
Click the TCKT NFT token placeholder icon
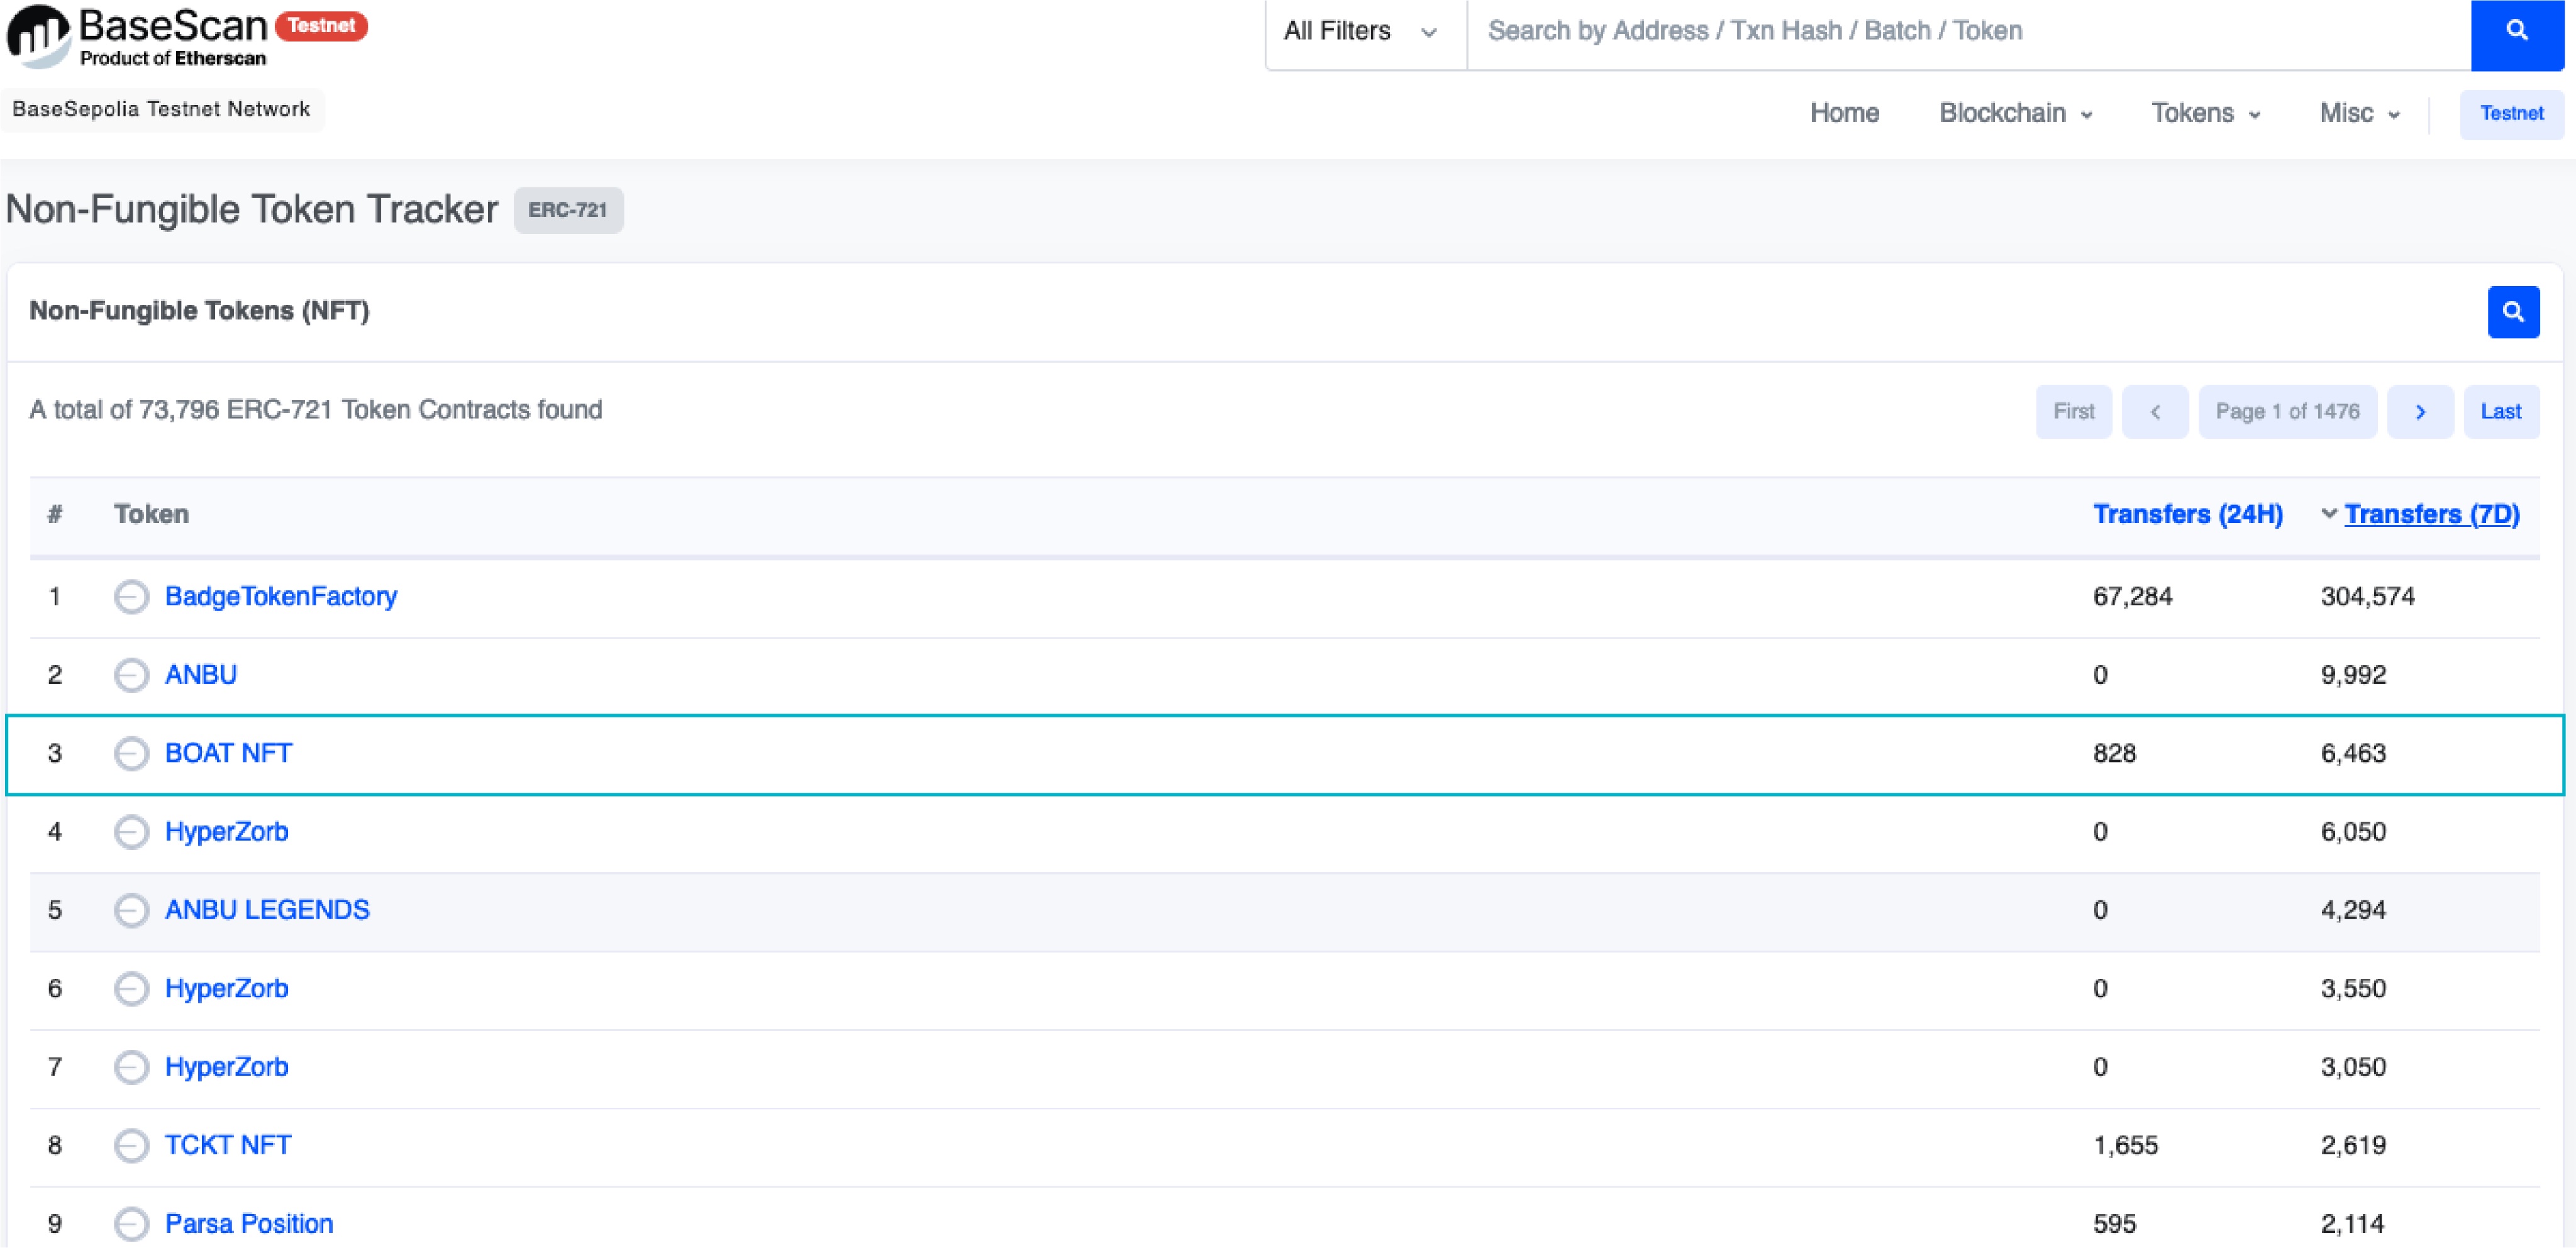tap(131, 1146)
